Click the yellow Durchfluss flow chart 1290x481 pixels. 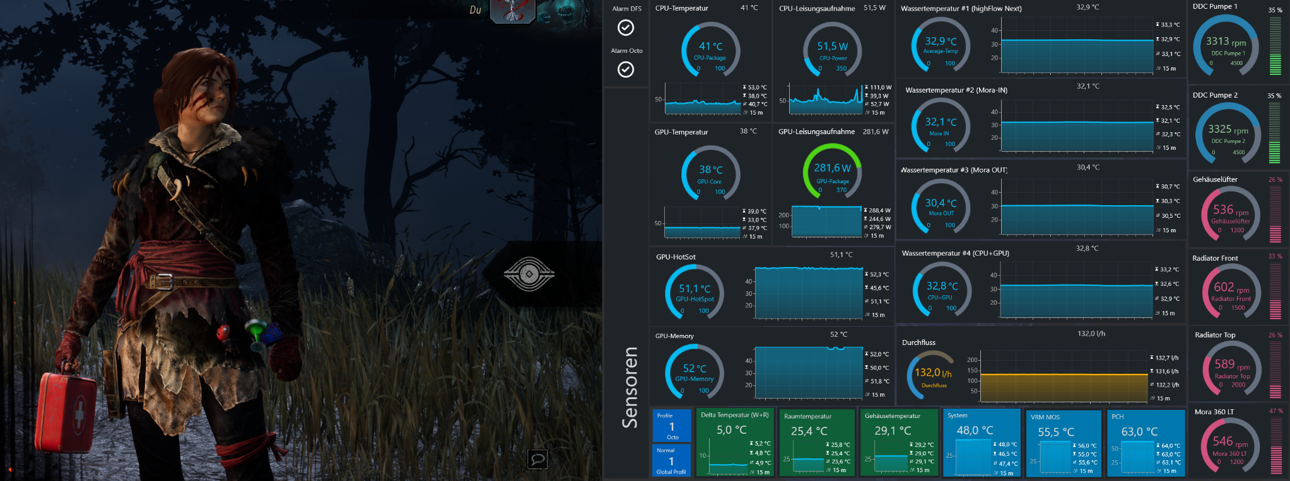pyautogui.click(x=1064, y=376)
